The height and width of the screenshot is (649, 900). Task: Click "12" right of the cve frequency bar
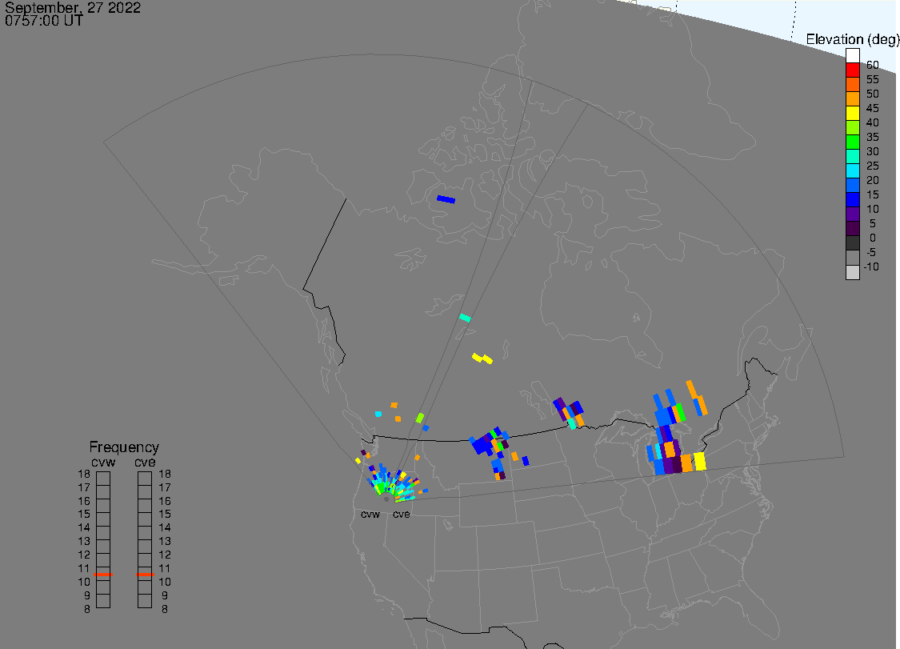point(165,555)
